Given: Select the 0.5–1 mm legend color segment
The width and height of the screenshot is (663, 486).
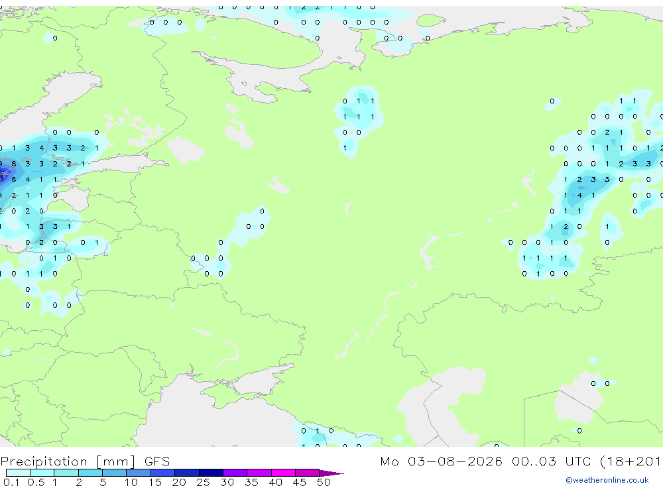Looking at the screenshot, I should [42, 473].
